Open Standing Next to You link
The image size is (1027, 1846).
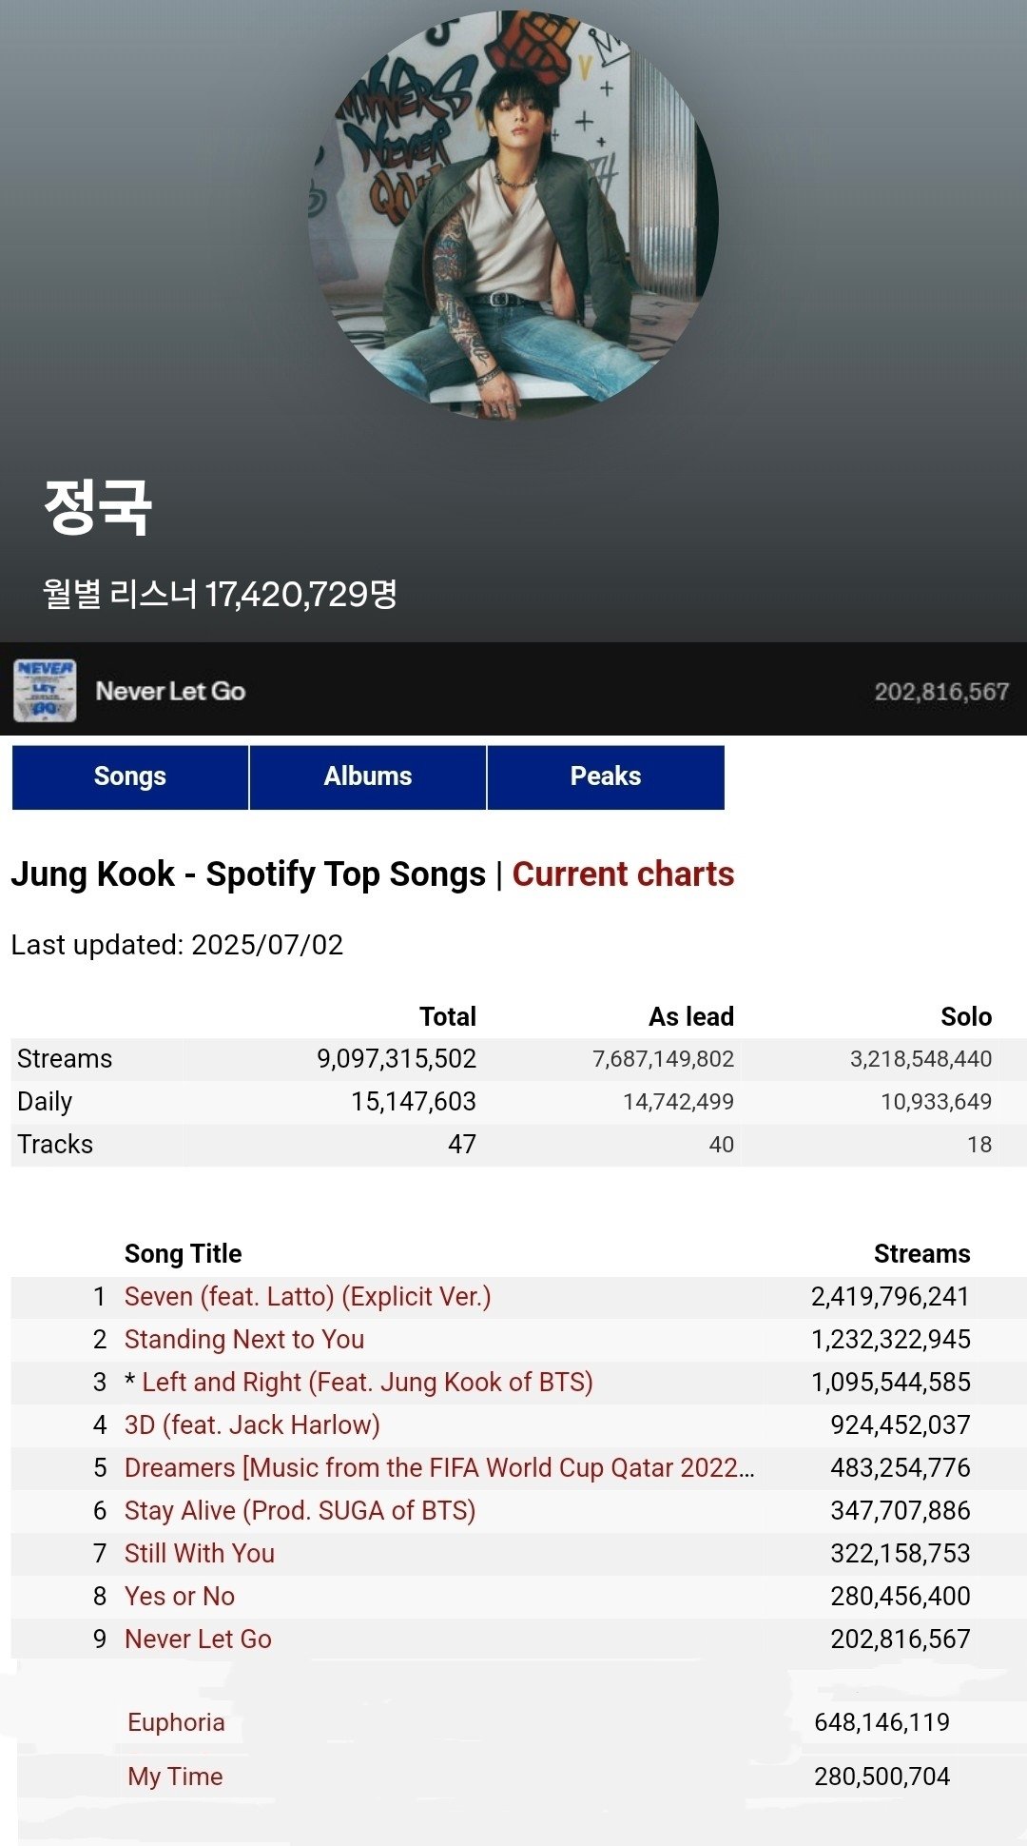point(244,1339)
